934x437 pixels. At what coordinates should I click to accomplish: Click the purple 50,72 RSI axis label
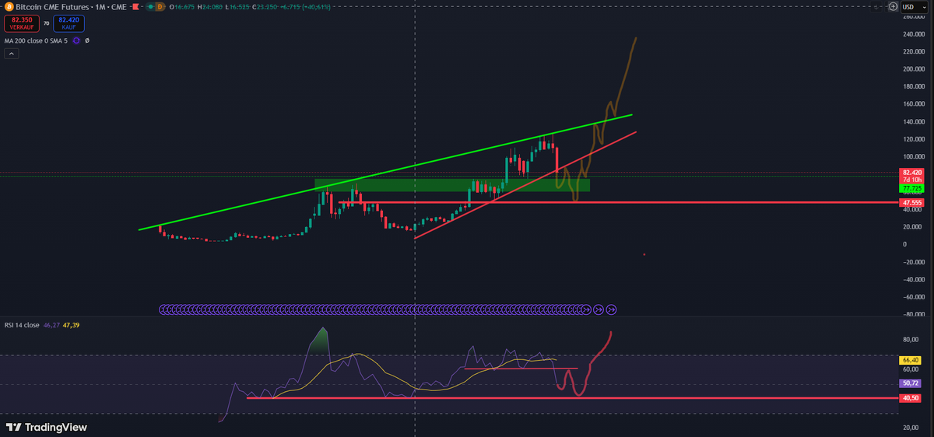point(910,383)
